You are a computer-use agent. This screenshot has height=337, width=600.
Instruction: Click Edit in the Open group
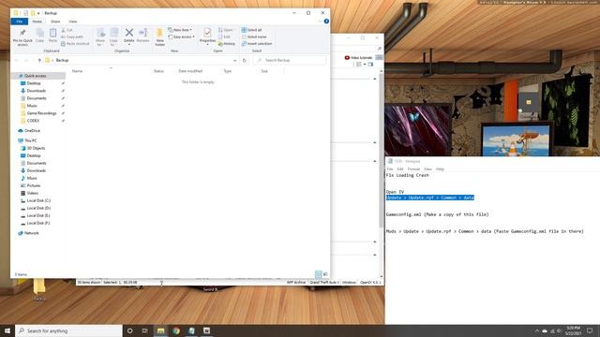[x=225, y=37]
